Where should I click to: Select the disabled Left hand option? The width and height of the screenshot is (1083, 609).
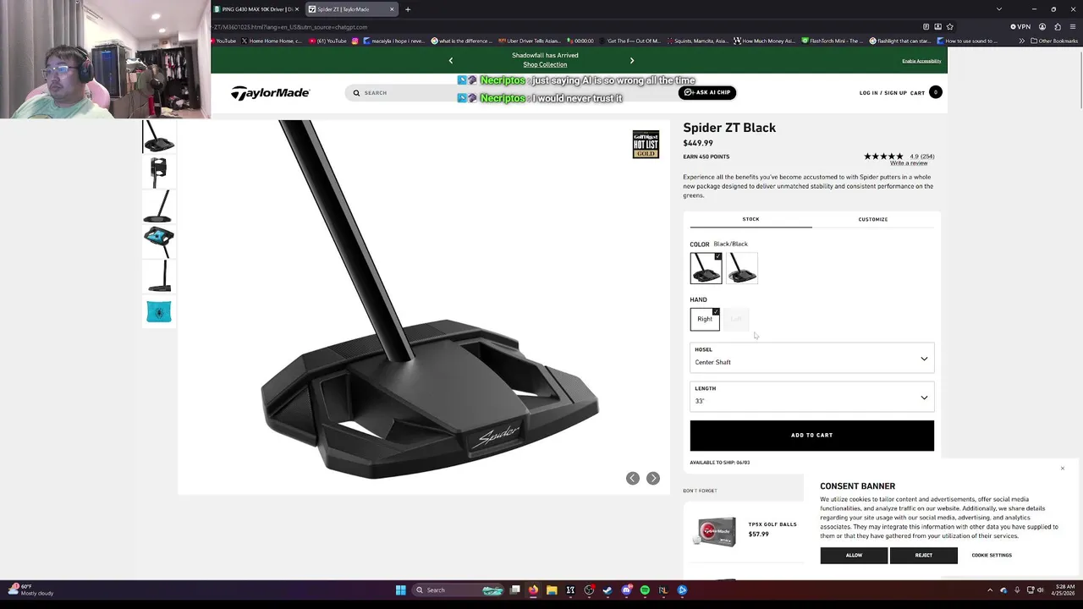click(736, 319)
